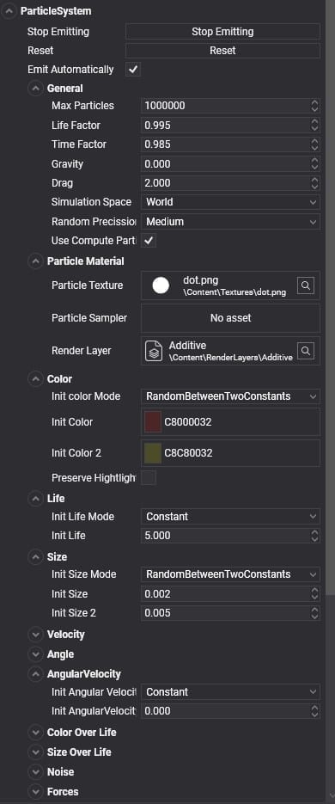Expand the Noise section
Viewport: 335px width, 804px height.
35,772
